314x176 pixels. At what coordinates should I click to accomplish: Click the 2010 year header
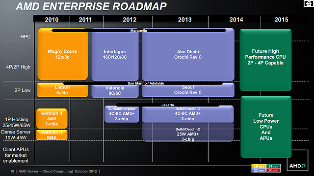52,20
